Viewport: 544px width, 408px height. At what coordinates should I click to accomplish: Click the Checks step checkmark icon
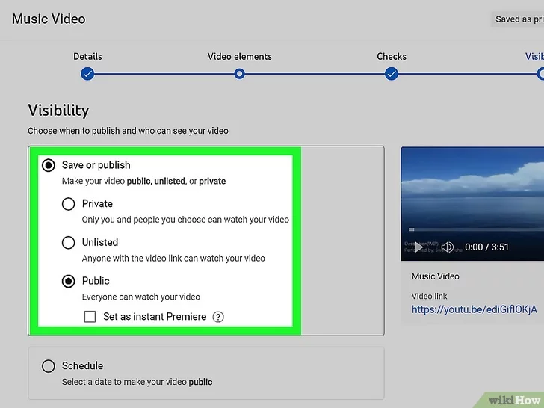tap(392, 74)
